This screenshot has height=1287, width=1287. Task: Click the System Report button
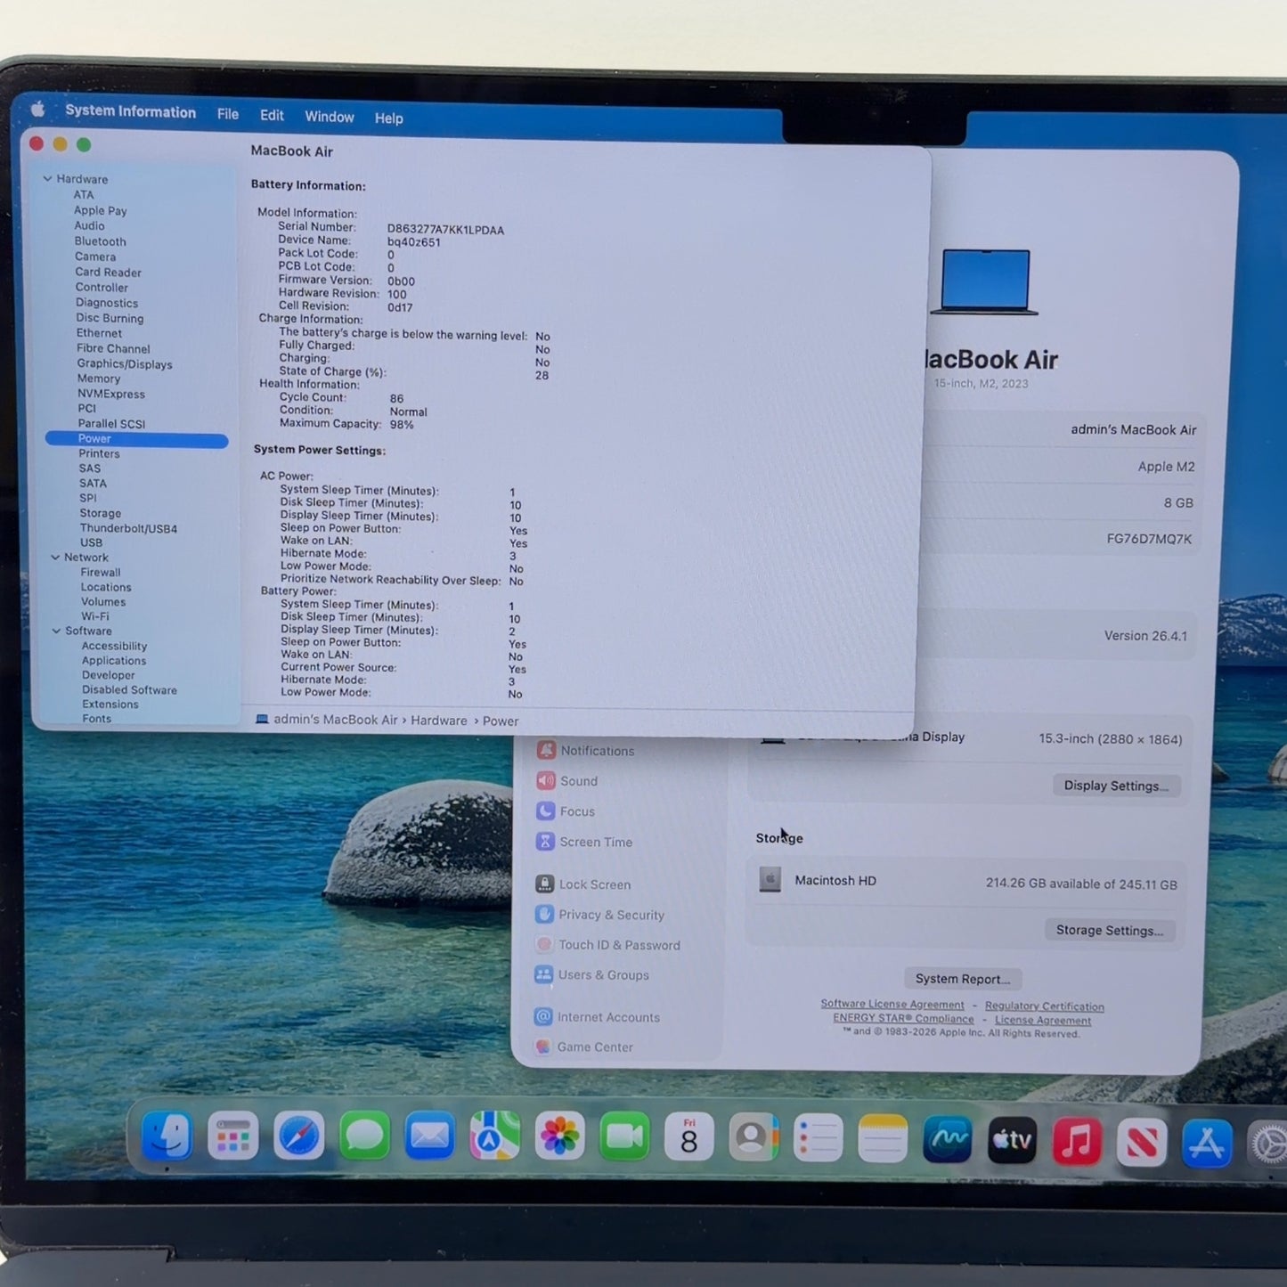pyautogui.click(x=963, y=979)
